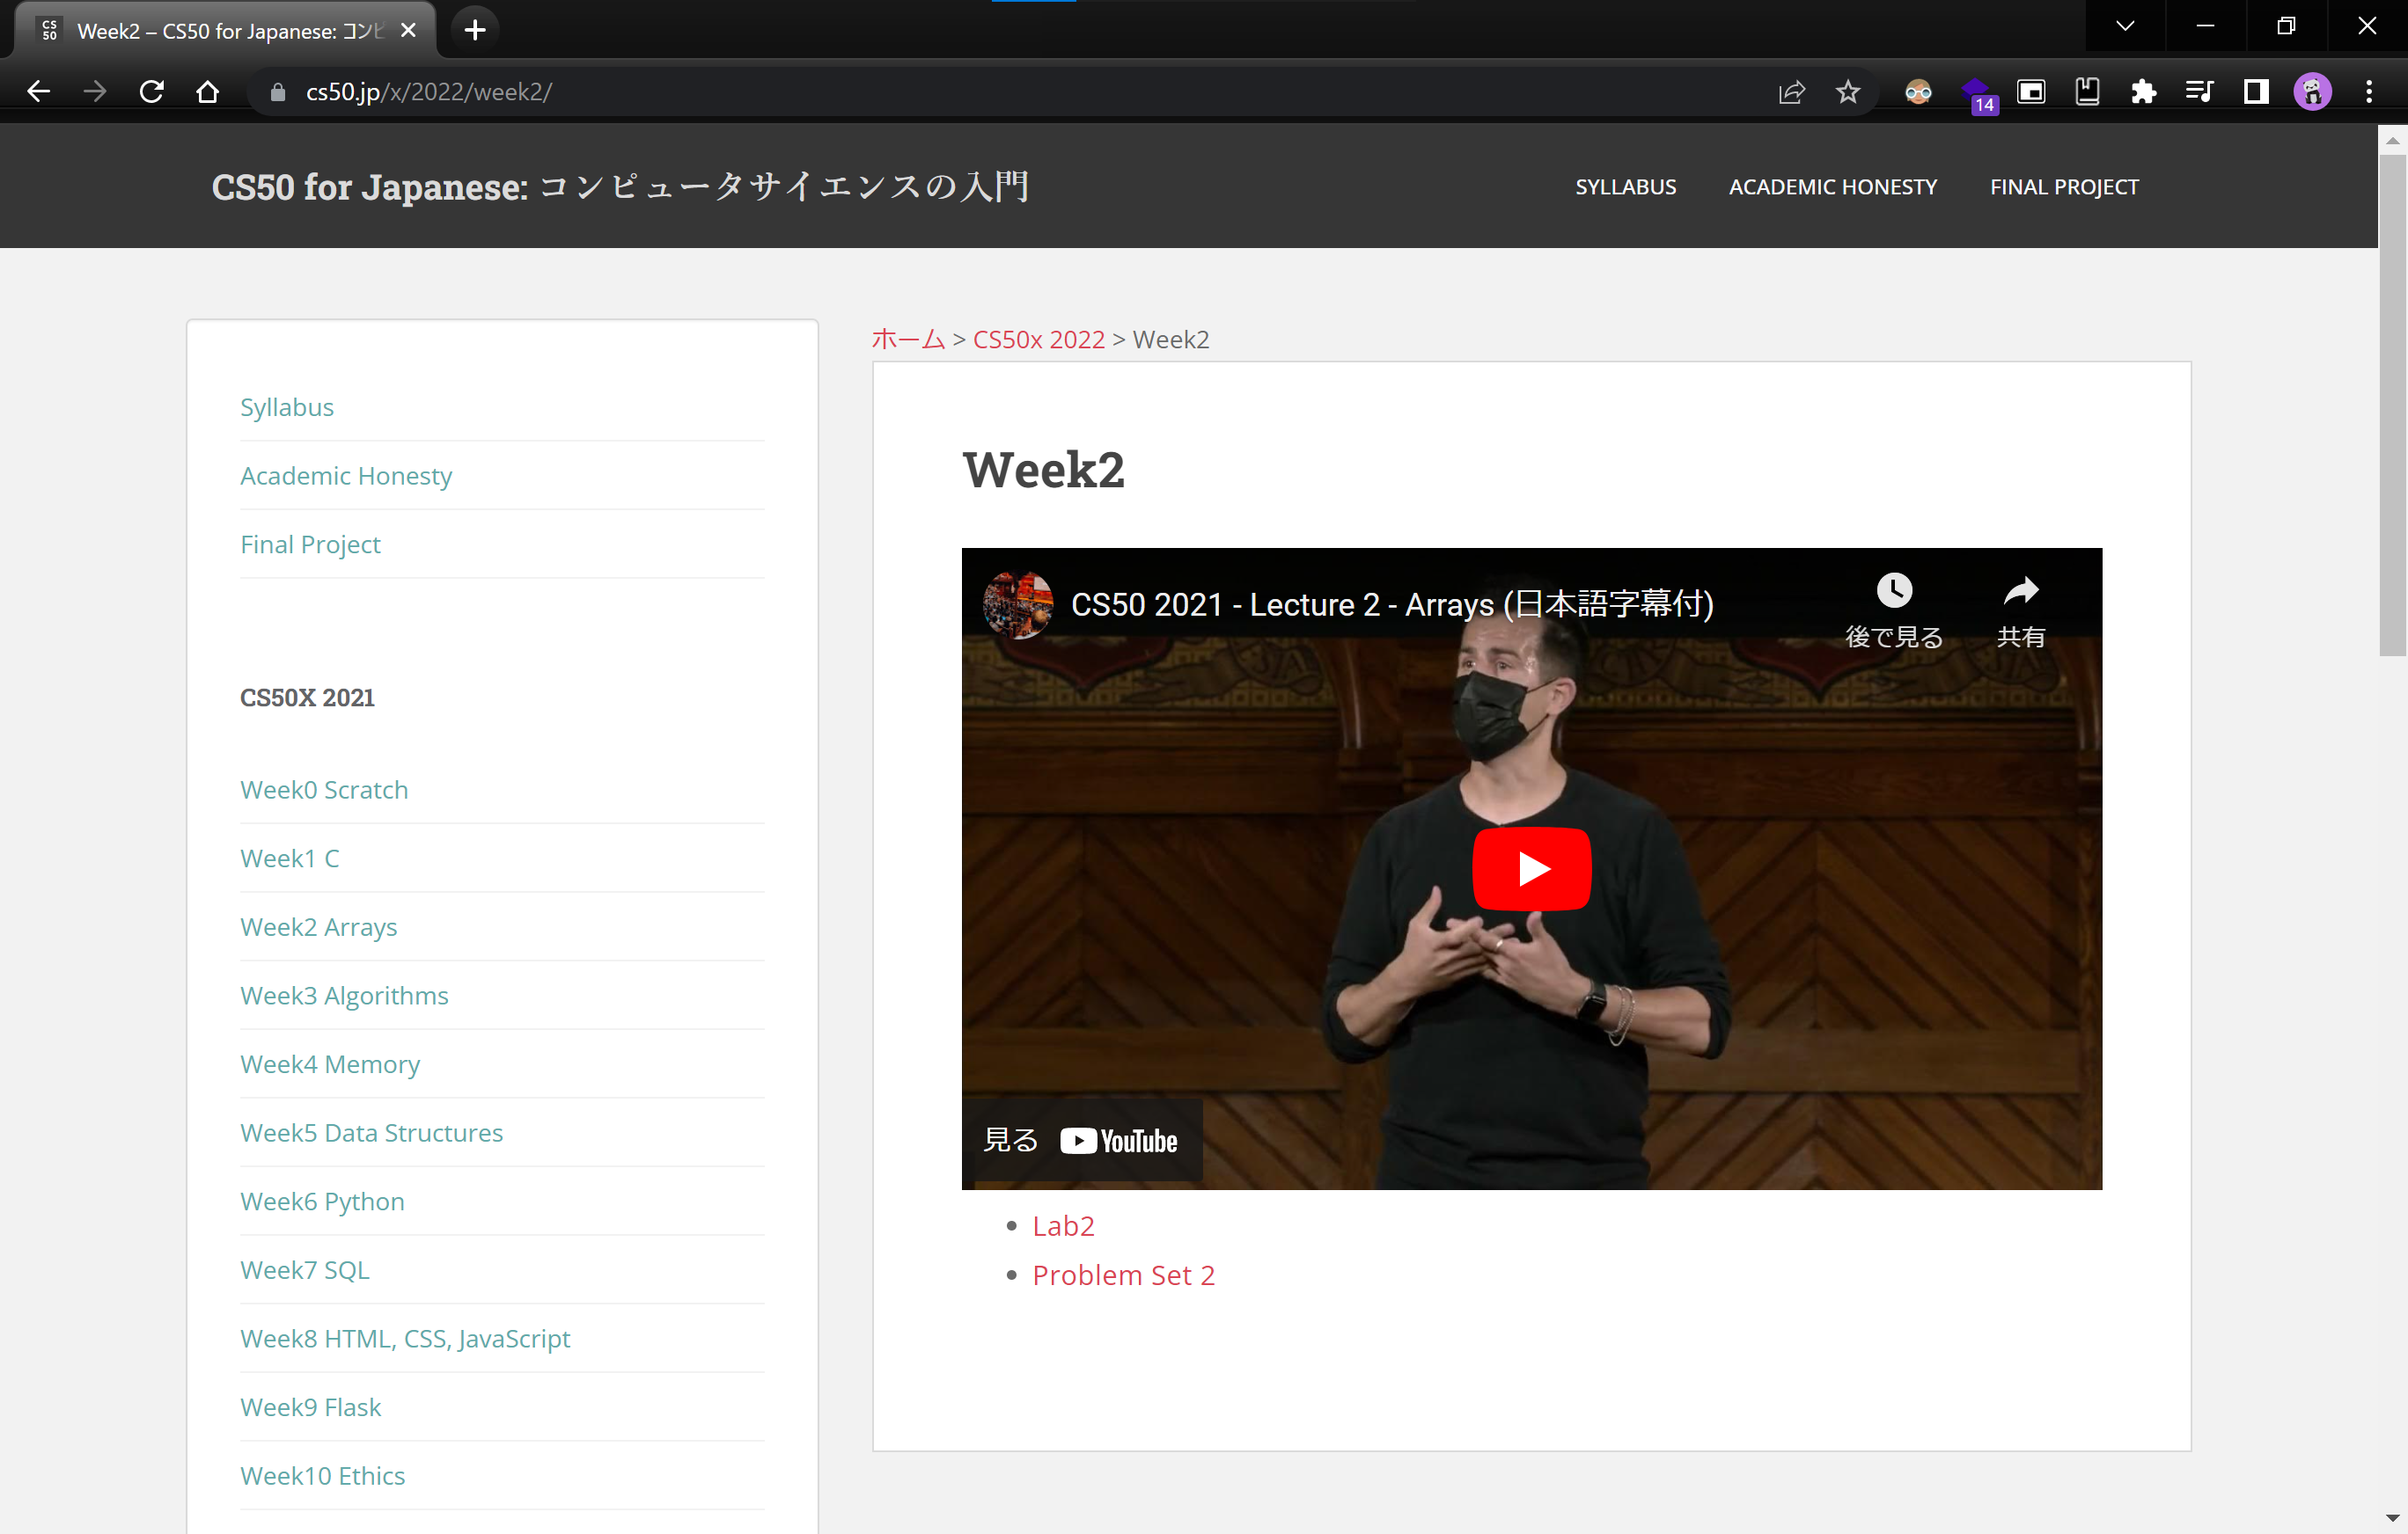The image size is (2408, 1534).
Task: Open FINAL PROJECT in top navigation
Action: click(2063, 186)
